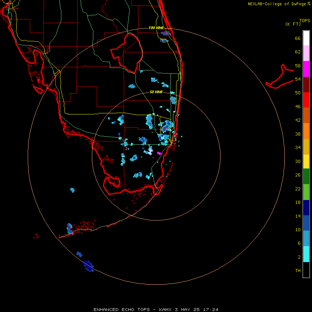The width and height of the screenshot is (312, 312).
Task: Click the Lake Okeechobee outline
Action: (127, 53)
